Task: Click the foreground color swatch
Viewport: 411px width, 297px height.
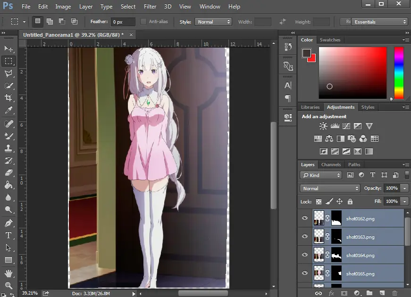Action: pyautogui.click(x=306, y=53)
